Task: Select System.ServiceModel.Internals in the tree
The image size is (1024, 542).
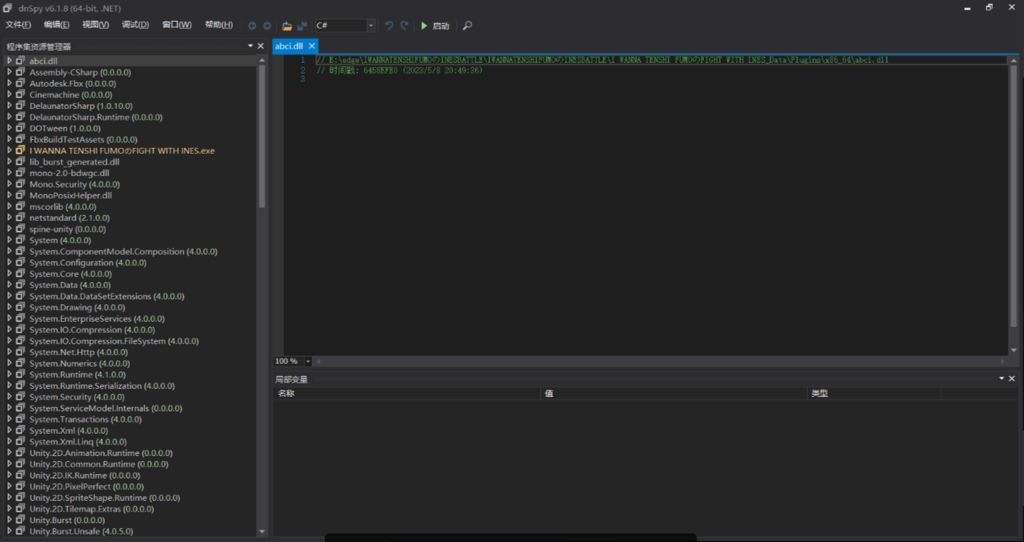Action: click(106, 408)
